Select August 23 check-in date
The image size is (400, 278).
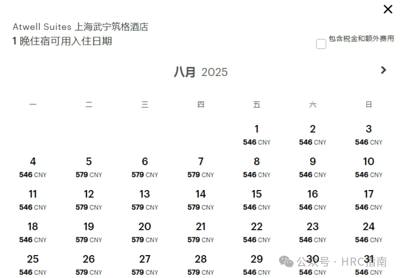[312, 227]
